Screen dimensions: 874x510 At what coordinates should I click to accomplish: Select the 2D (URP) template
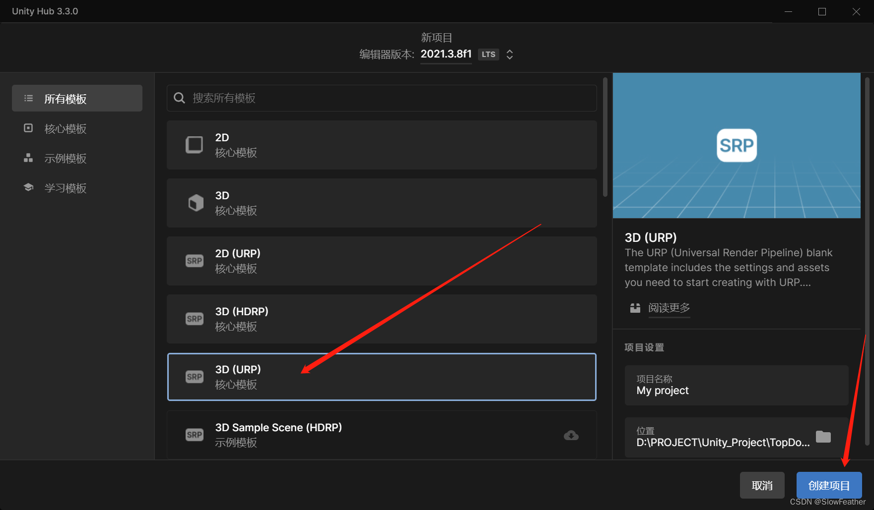coord(382,261)
